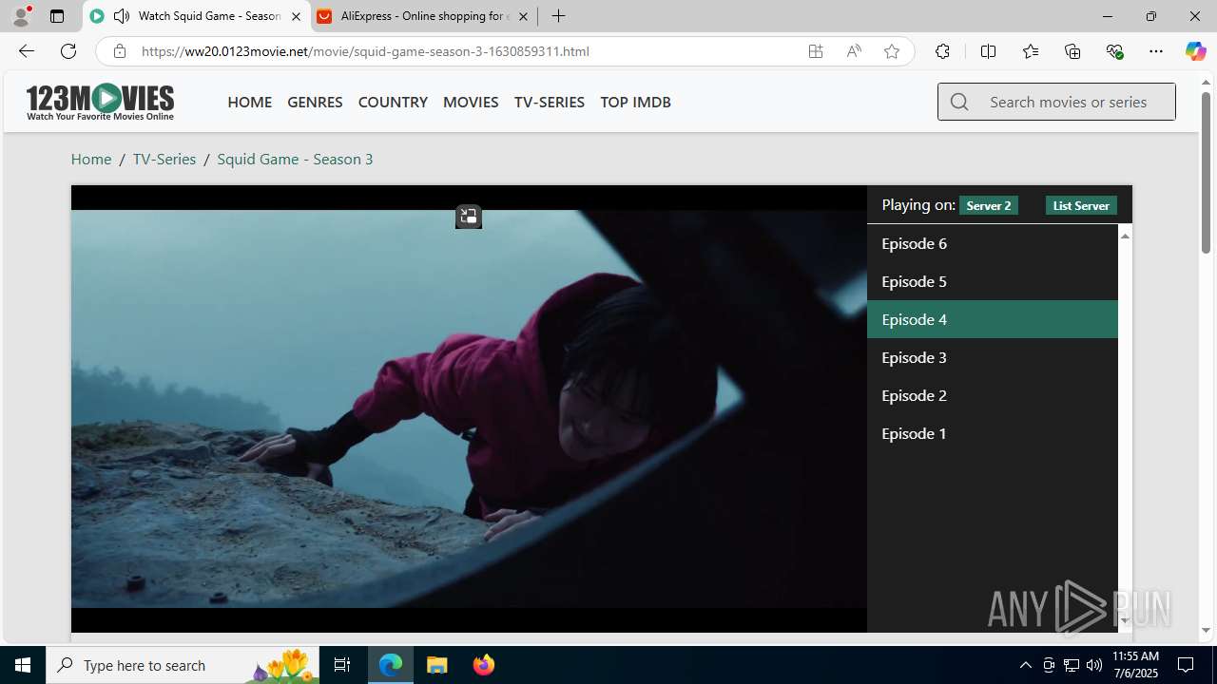Select Episode 1

pyautogui.click(x=992, y=433)
